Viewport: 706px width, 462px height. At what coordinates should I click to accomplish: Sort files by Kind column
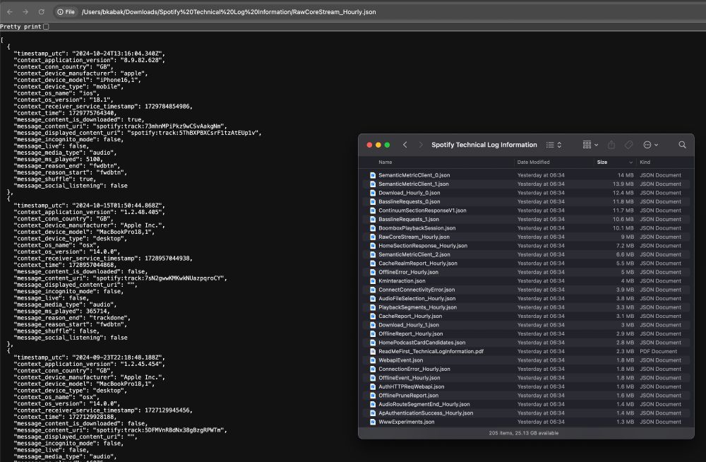point(645,162)
